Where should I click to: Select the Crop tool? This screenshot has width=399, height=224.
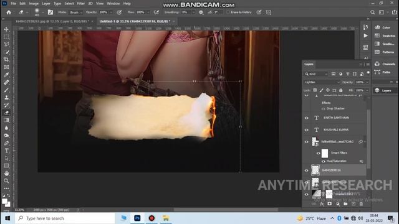6,60
